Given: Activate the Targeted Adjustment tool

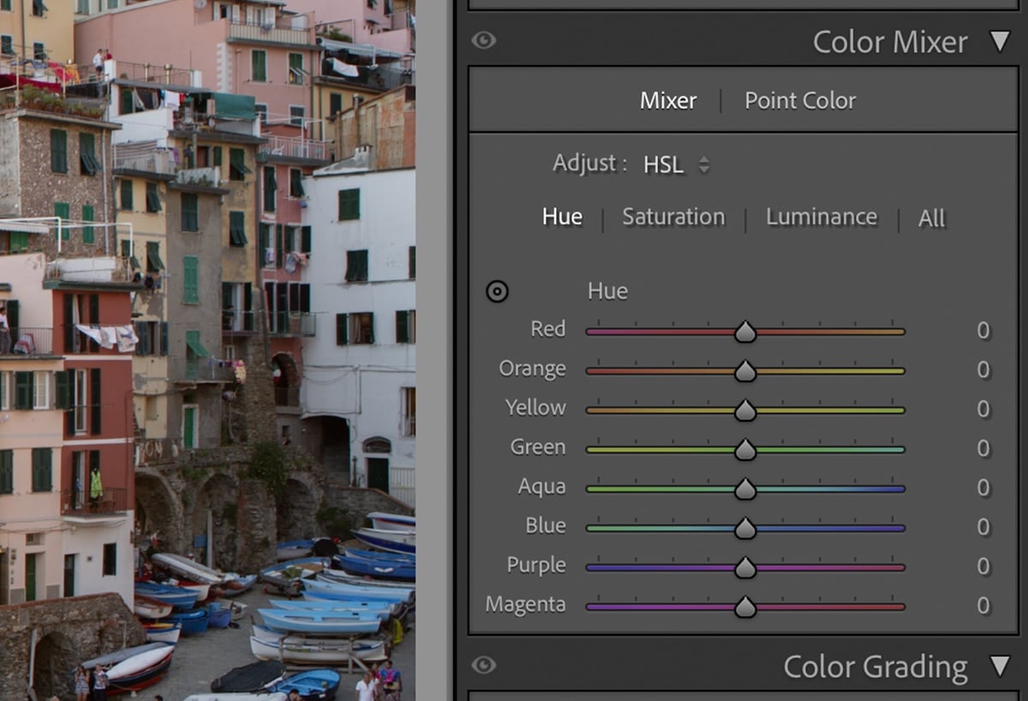Looking at the screenshot, I should (x=498, y=292).
